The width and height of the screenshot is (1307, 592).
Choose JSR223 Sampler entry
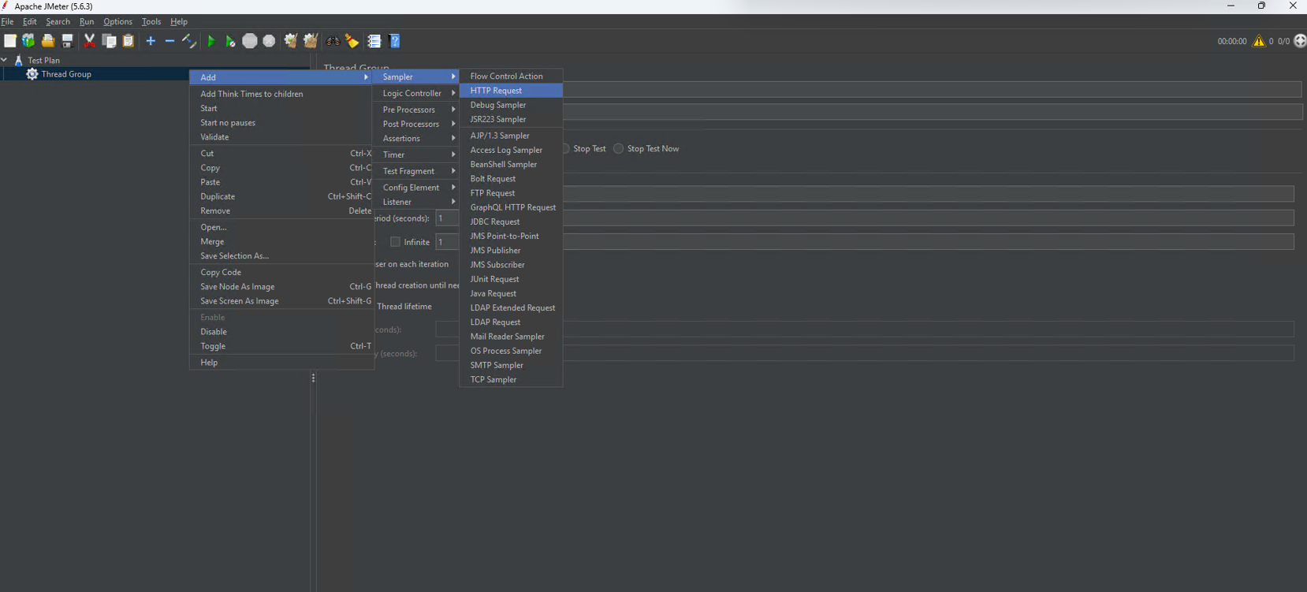[x=511, y=119]
